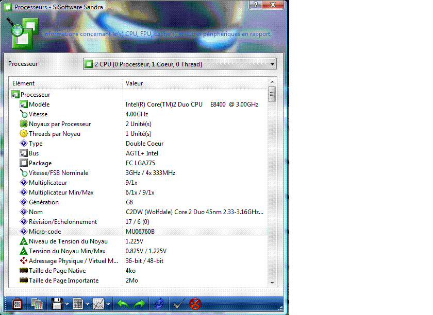Click the square icon beside Package

click(24, 163)
